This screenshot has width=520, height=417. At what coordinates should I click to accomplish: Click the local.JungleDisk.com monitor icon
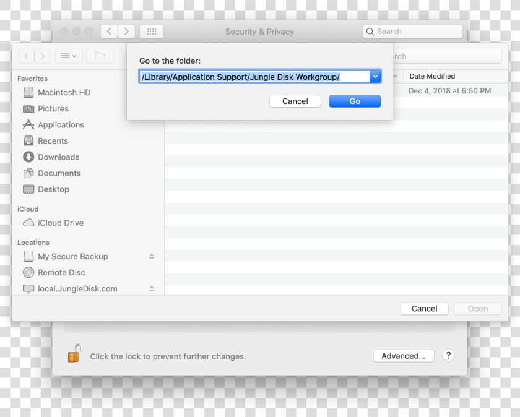click(x=28, y=289)
